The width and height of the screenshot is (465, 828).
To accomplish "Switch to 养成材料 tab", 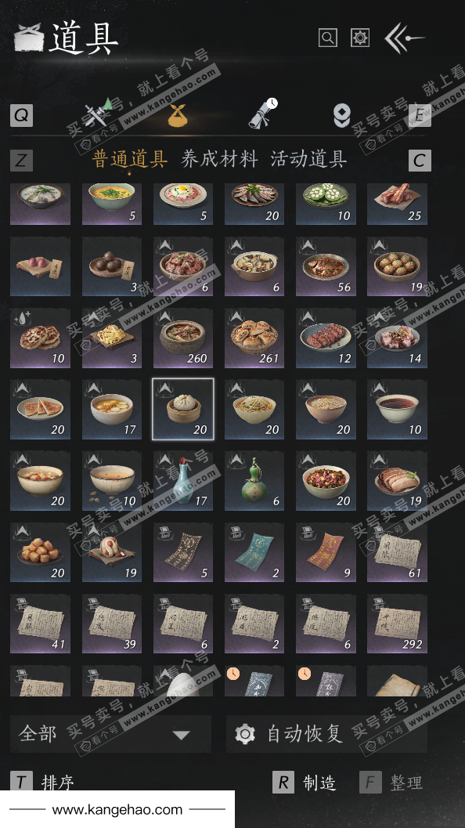I will [x=219, y=158].
